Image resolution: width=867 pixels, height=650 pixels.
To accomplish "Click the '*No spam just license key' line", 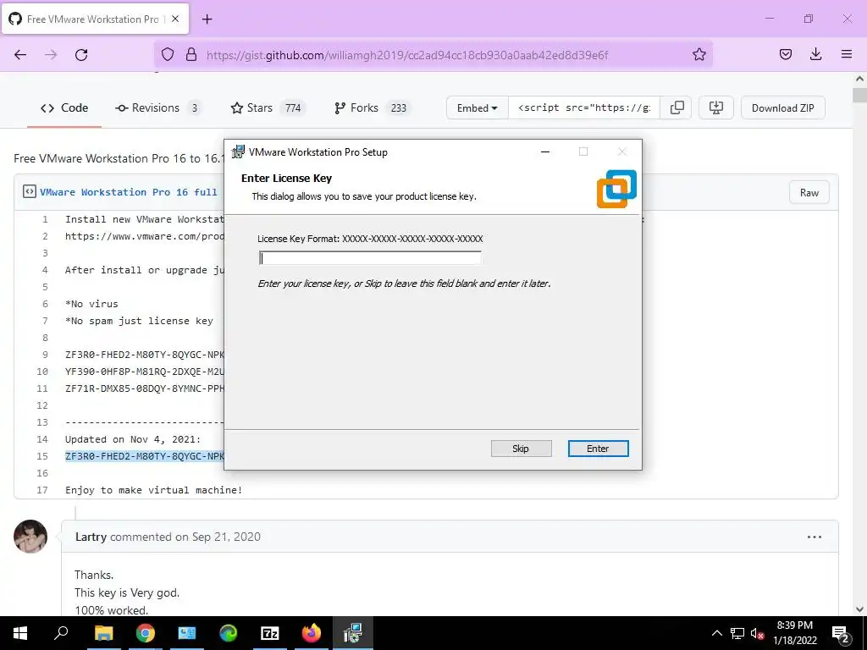I will pyautogui.click(x=139, y=321).
